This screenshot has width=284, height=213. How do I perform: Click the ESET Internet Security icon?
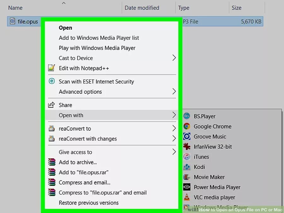52,81
